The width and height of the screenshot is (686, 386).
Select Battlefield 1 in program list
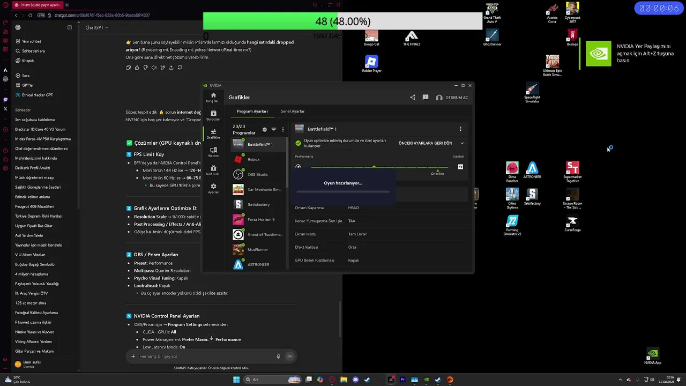259,144
